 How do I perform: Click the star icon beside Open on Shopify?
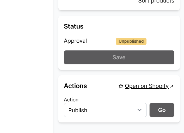click(121, 86)
